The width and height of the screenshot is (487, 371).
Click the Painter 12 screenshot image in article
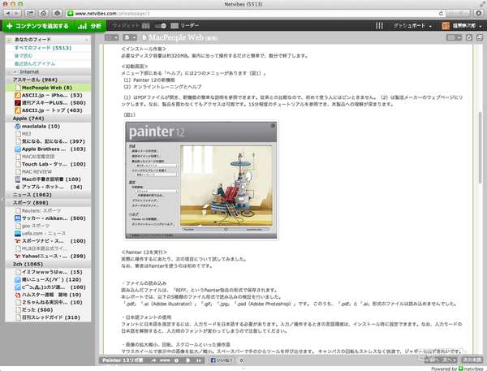click(201, 180)
